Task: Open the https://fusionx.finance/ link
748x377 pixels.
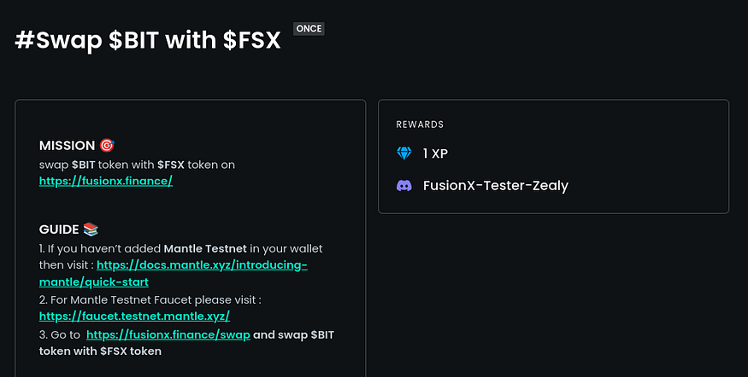Action: pos(106,181)
